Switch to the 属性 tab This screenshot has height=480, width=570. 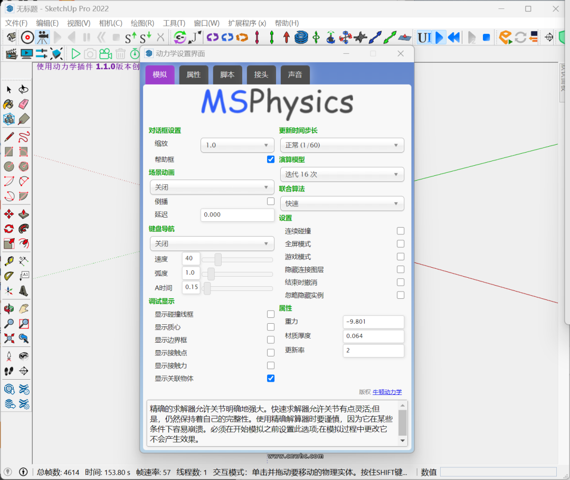tap(193, 75)
